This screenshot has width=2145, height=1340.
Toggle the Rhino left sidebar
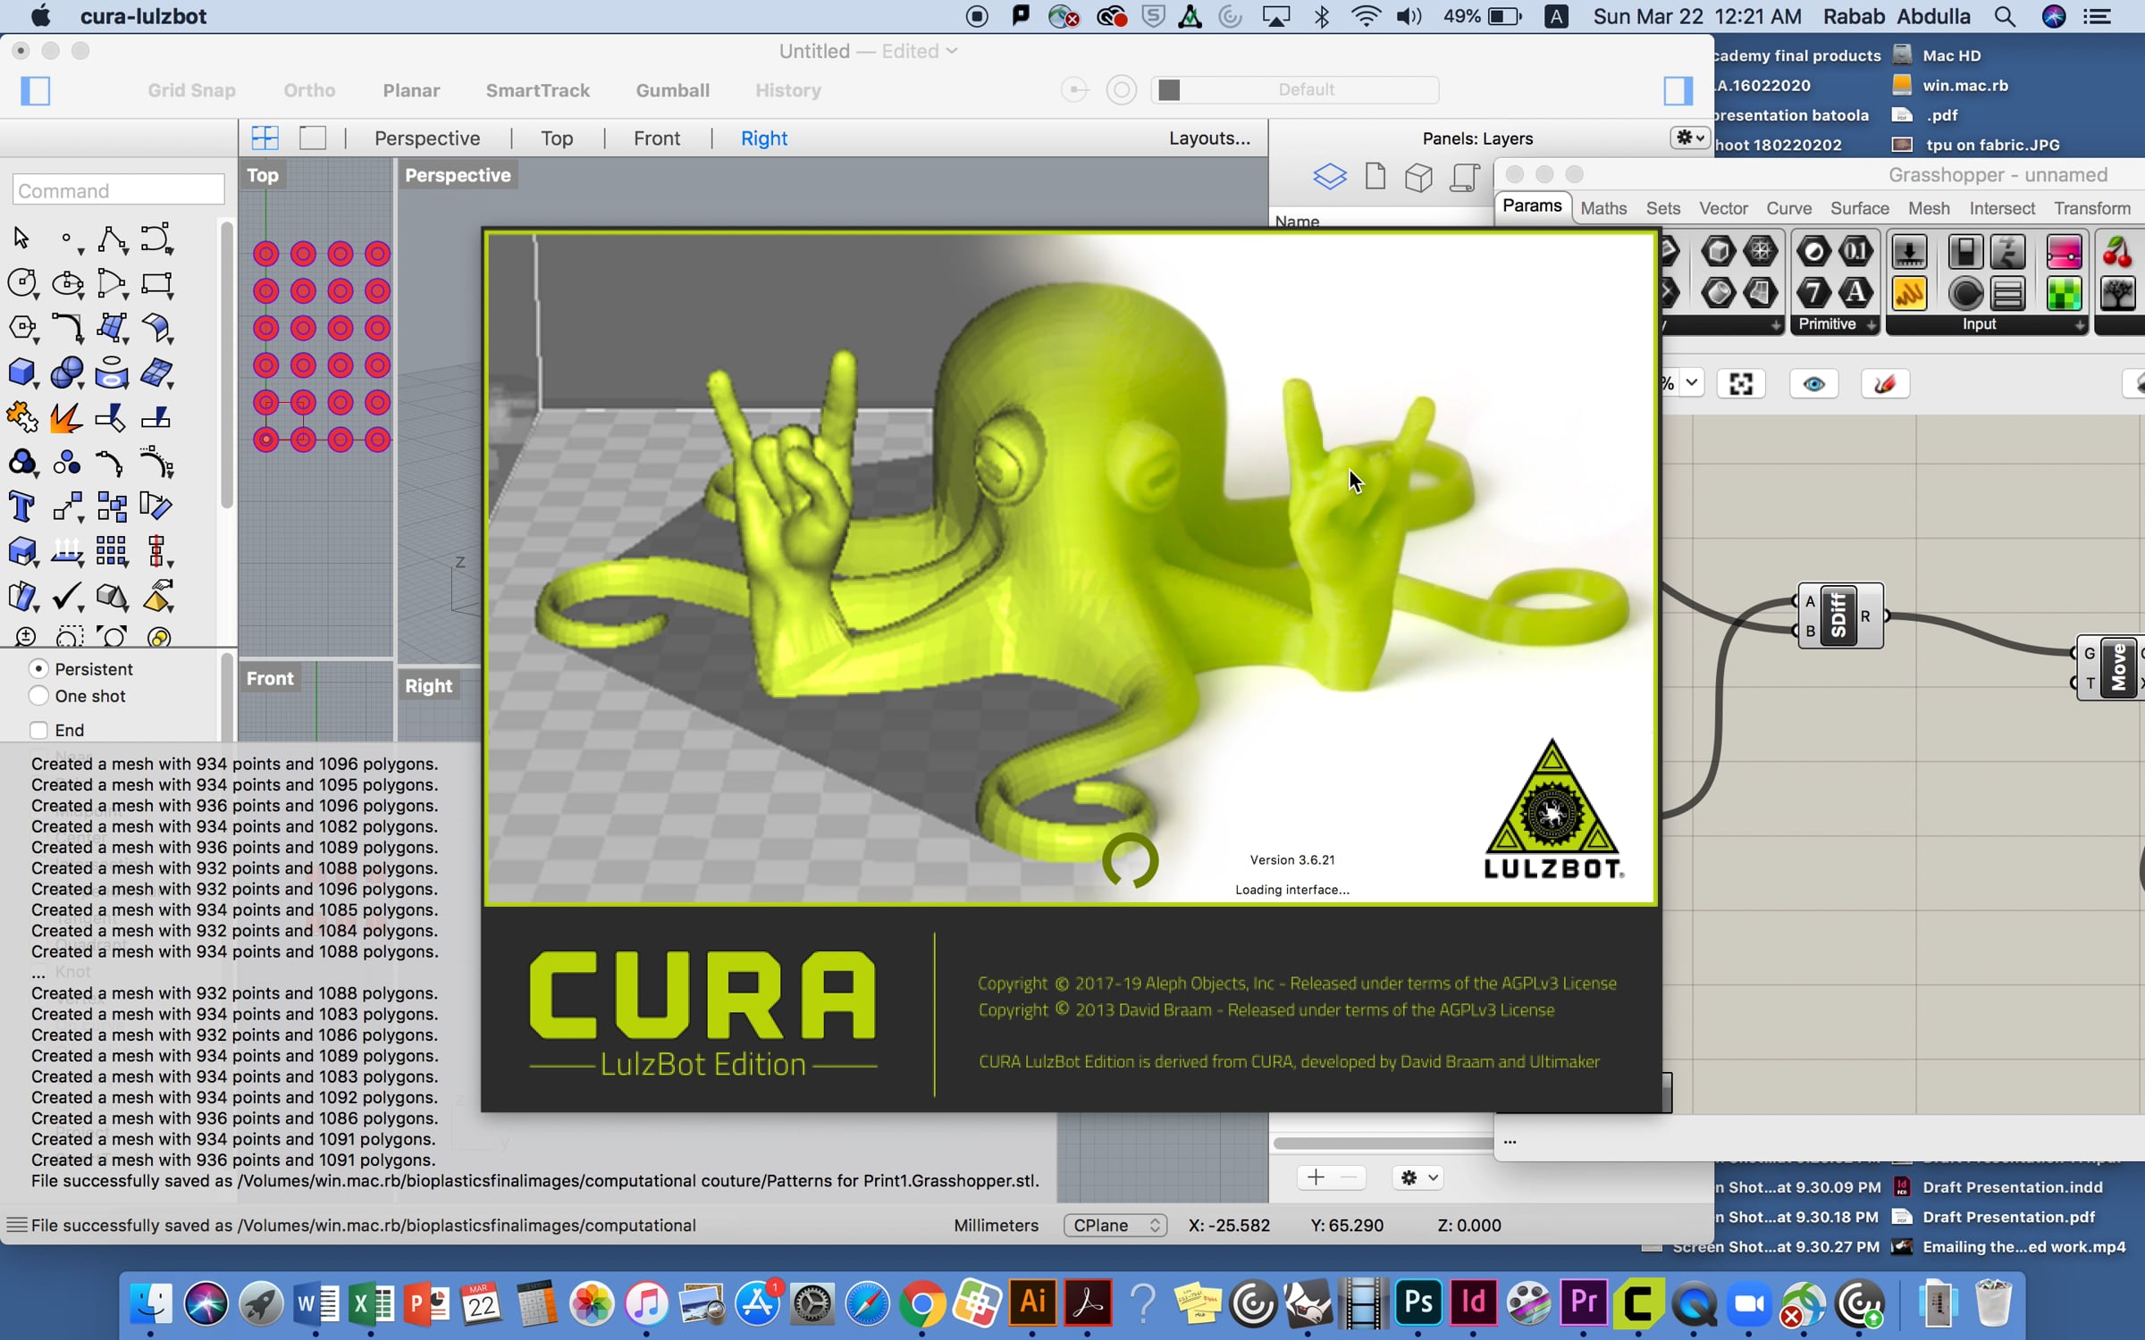point(36,90)
